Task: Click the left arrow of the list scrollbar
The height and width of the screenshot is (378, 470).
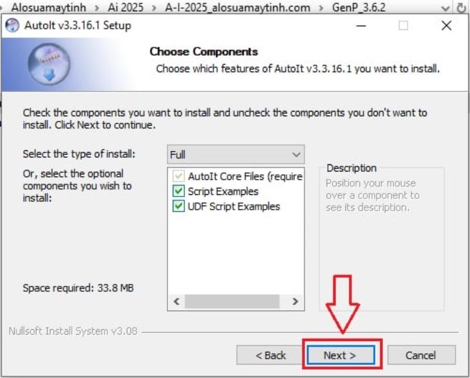Action: pyautogui.click(x=177, y=301)
